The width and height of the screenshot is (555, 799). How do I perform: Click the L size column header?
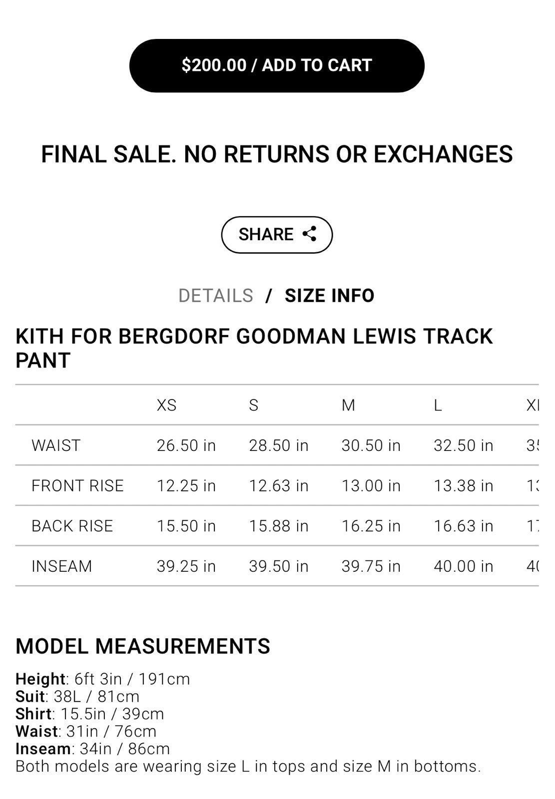pos(438,405)
